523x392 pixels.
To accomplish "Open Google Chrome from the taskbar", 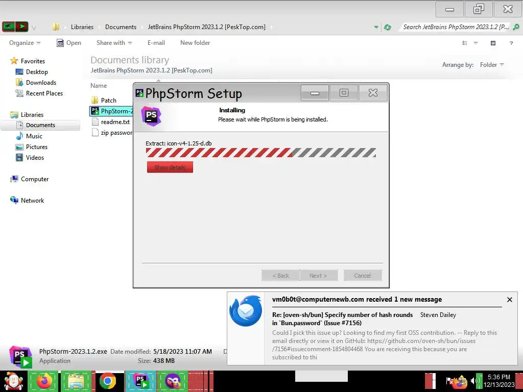I will pos(107,381).
